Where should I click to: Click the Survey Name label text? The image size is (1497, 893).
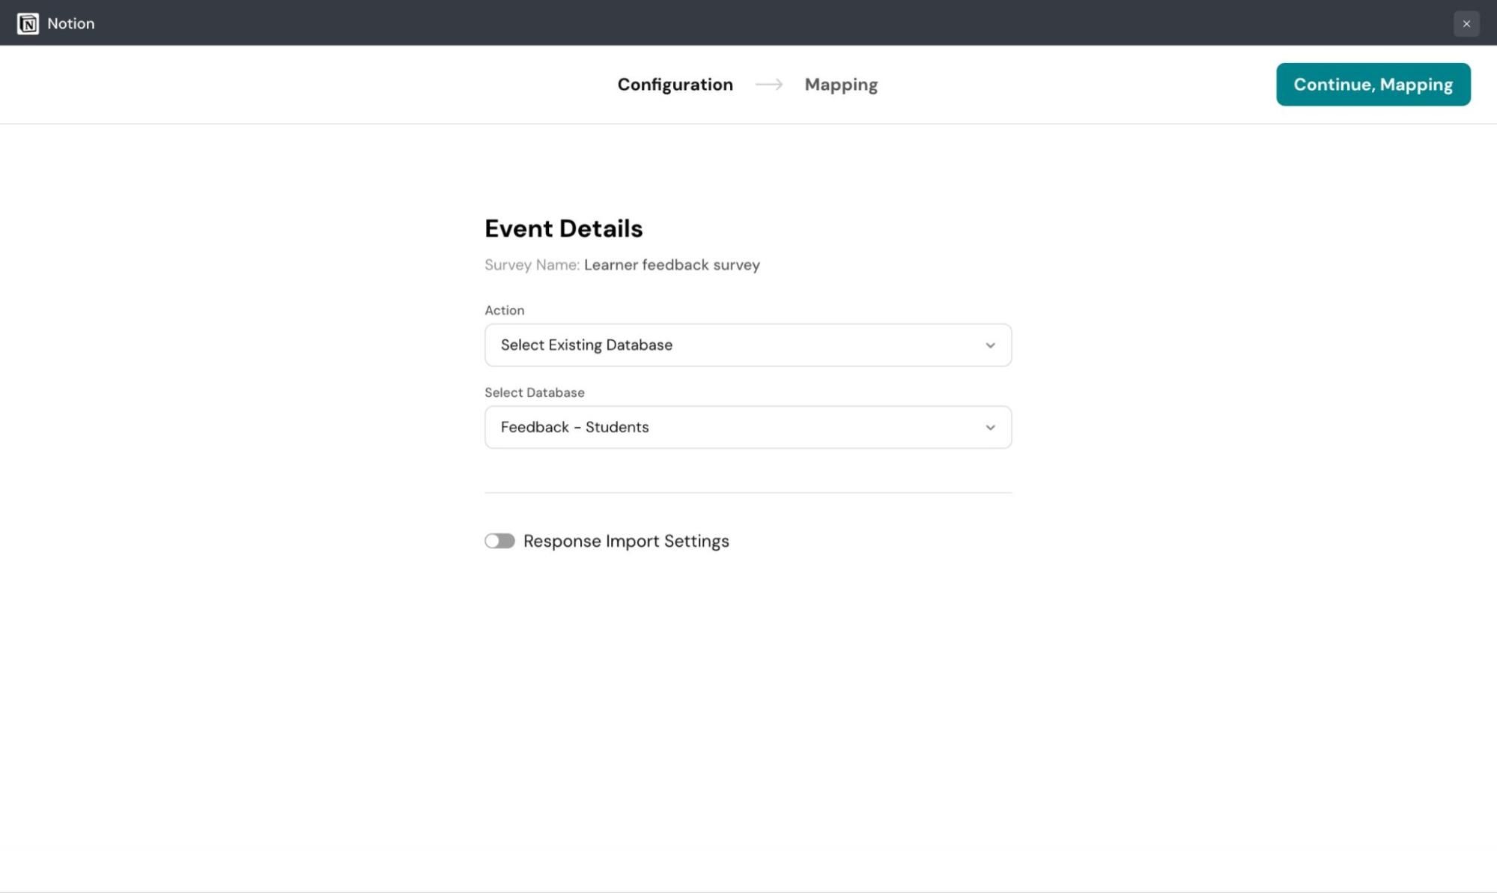tap(531, 264)
